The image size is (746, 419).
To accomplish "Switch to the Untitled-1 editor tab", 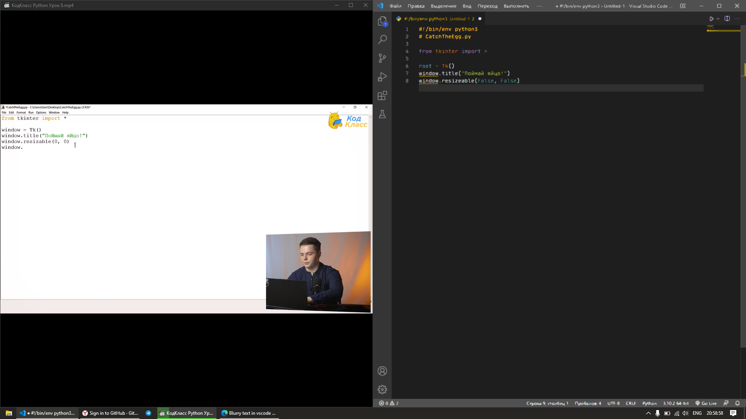I will tap(435, 19).
